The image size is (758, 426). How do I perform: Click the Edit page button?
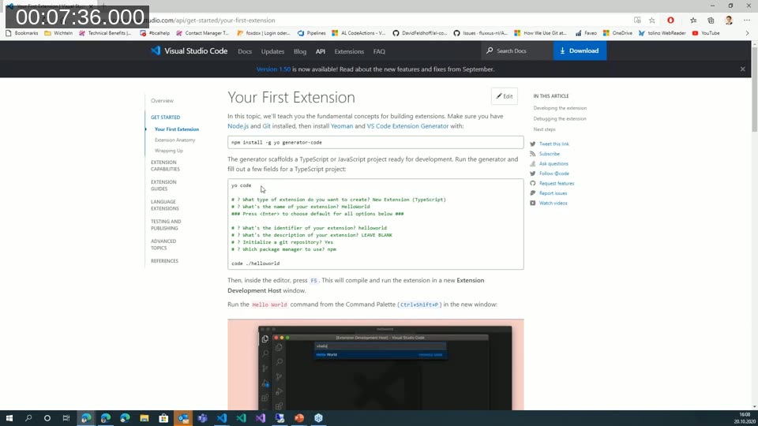505,96
